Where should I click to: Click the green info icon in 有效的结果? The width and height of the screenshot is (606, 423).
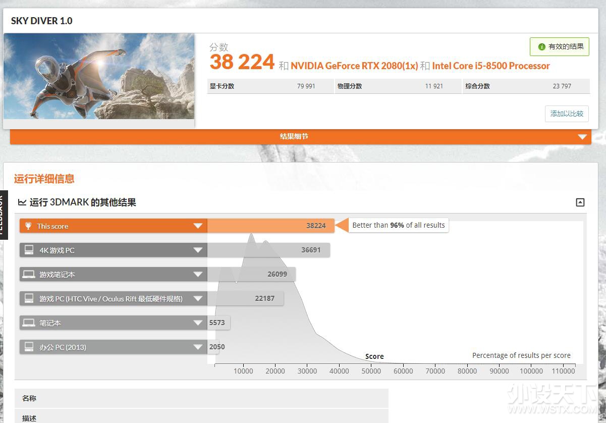542,47
